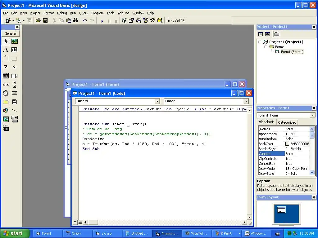Image resolution: width=318 pixels, height=238 pixels.
Task: Open the Timer procedure dropdown
Action: click(x=246, y=101)
